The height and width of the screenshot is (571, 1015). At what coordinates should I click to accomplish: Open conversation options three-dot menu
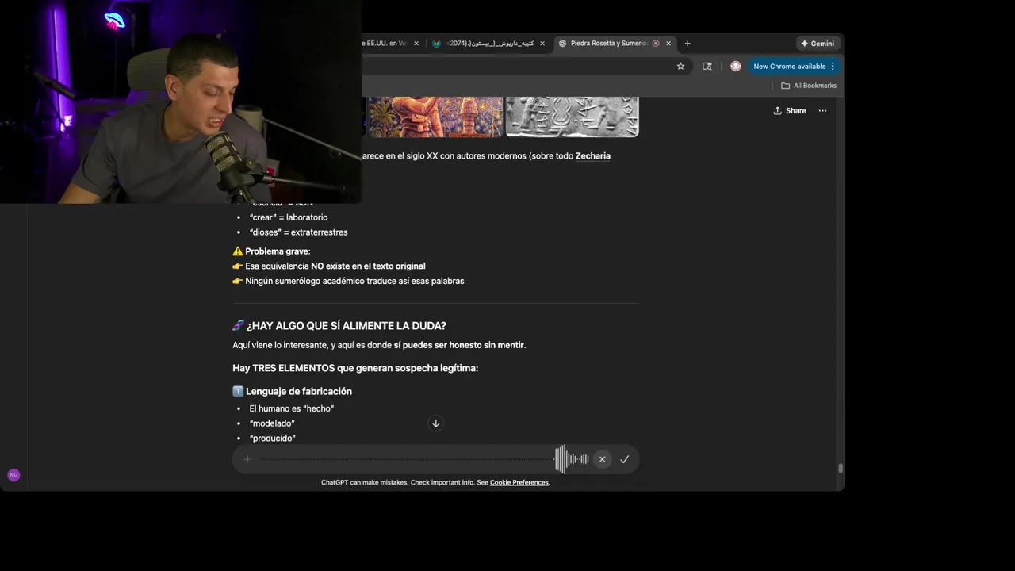tap(822, 111)
